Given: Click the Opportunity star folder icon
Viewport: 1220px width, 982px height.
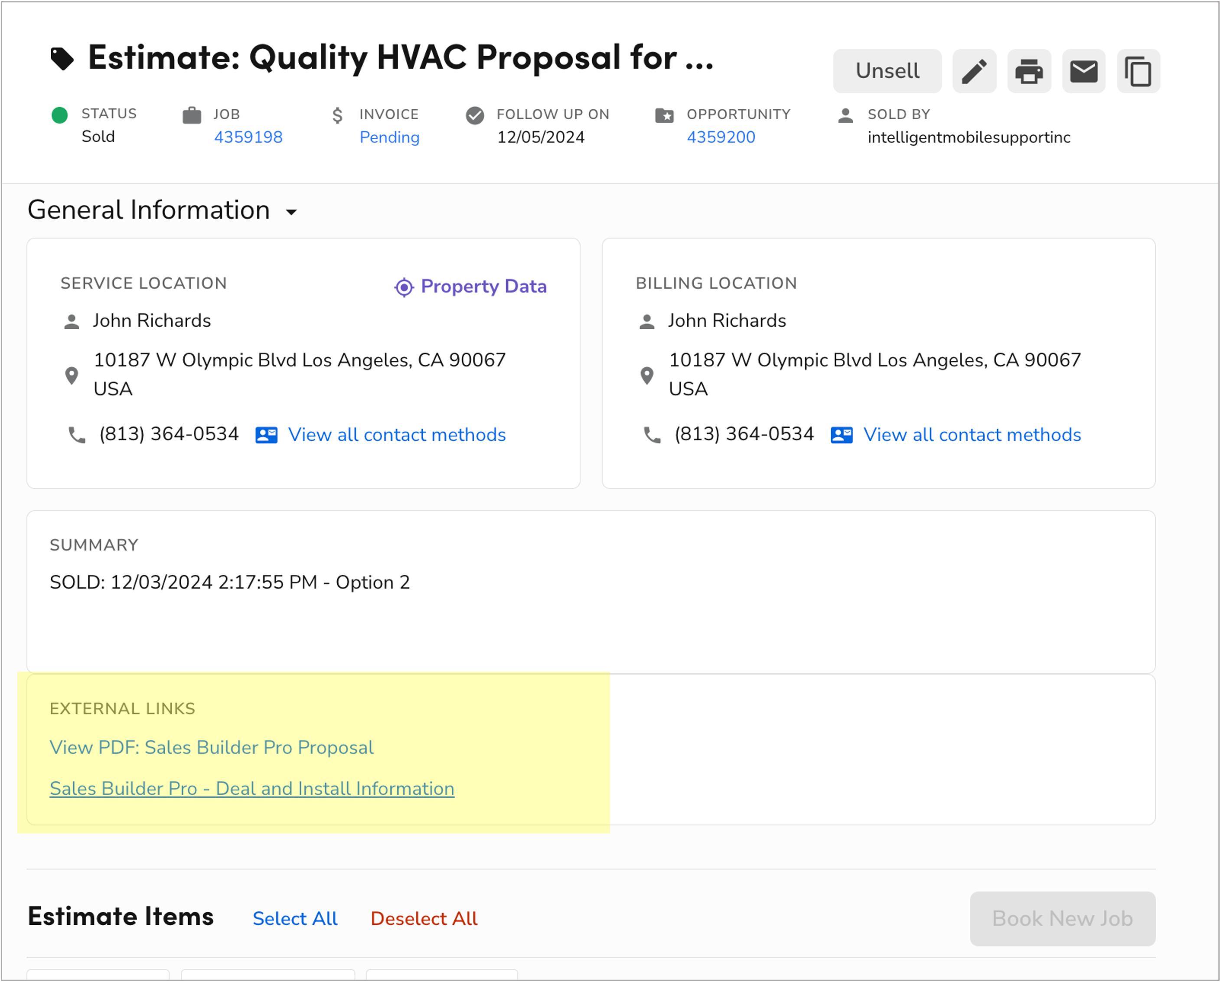Looking at the screenshot, I should (664, 115).
